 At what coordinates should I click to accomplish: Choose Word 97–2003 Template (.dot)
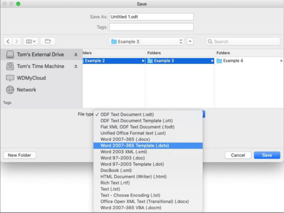148,164
